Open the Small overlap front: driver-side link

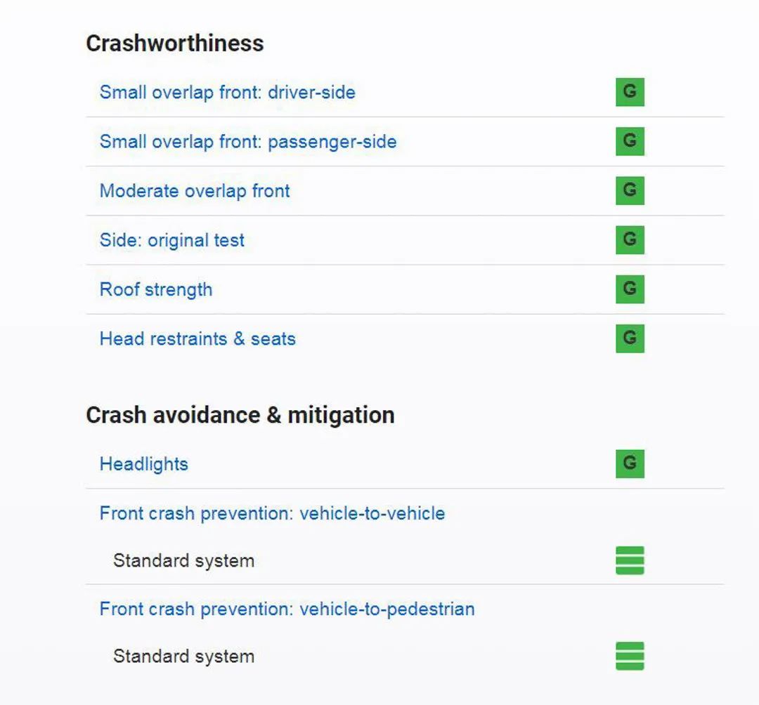point(227,92)
